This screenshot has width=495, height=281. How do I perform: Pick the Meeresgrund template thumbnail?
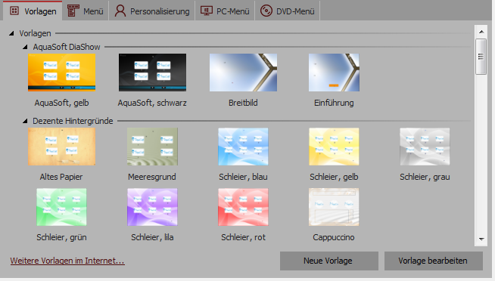152,147
